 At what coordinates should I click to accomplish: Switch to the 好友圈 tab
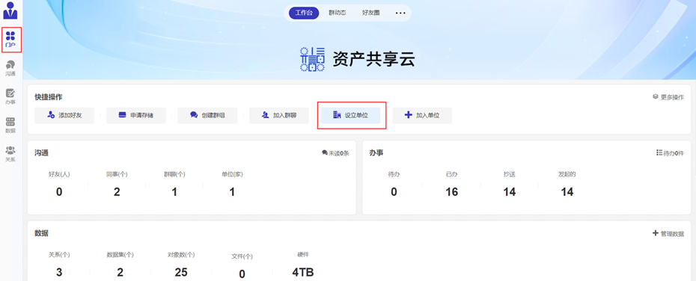click(x=370, y=13)
